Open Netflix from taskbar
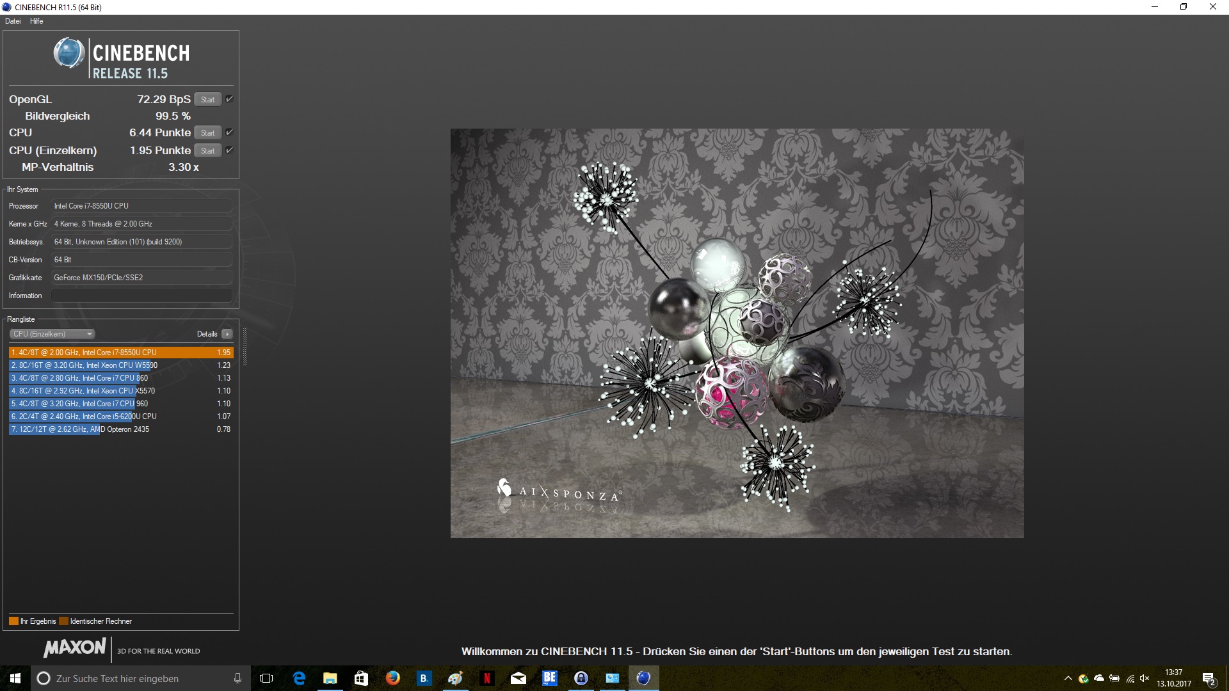This screenshot has width=1229, height=691. pos(486,678)
